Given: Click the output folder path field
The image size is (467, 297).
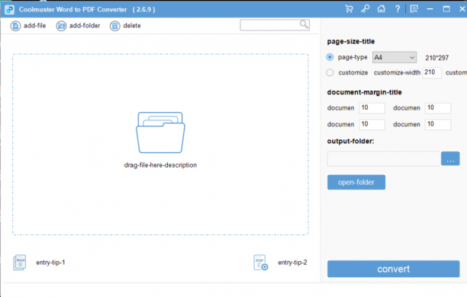Looking at the screenshot, I should pyautogui.click(x=383, y=158).
